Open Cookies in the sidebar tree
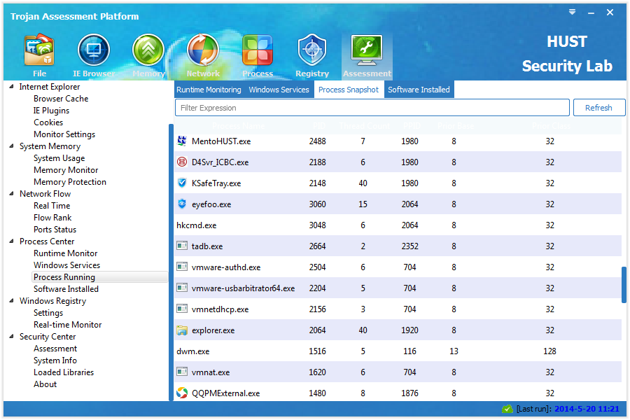 click(48, 122)
